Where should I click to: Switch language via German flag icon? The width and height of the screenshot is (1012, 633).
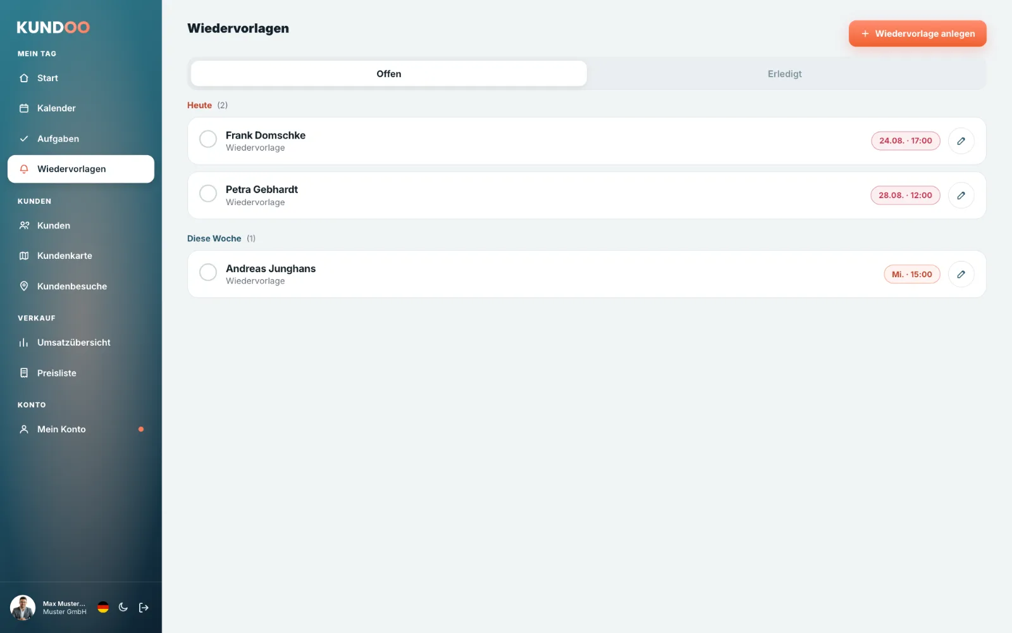(x=103, y=608)
